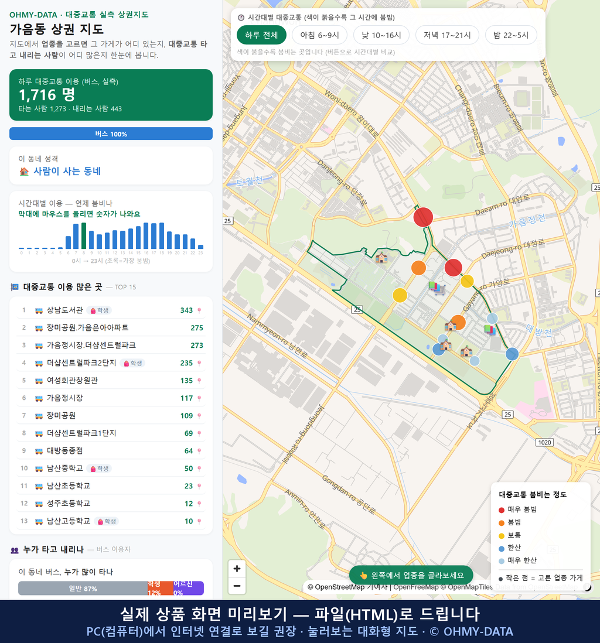Viewport: 600px width, 643px height.
Task: Select the 밤 22~5시 time filter
Action: coord(511,35)
